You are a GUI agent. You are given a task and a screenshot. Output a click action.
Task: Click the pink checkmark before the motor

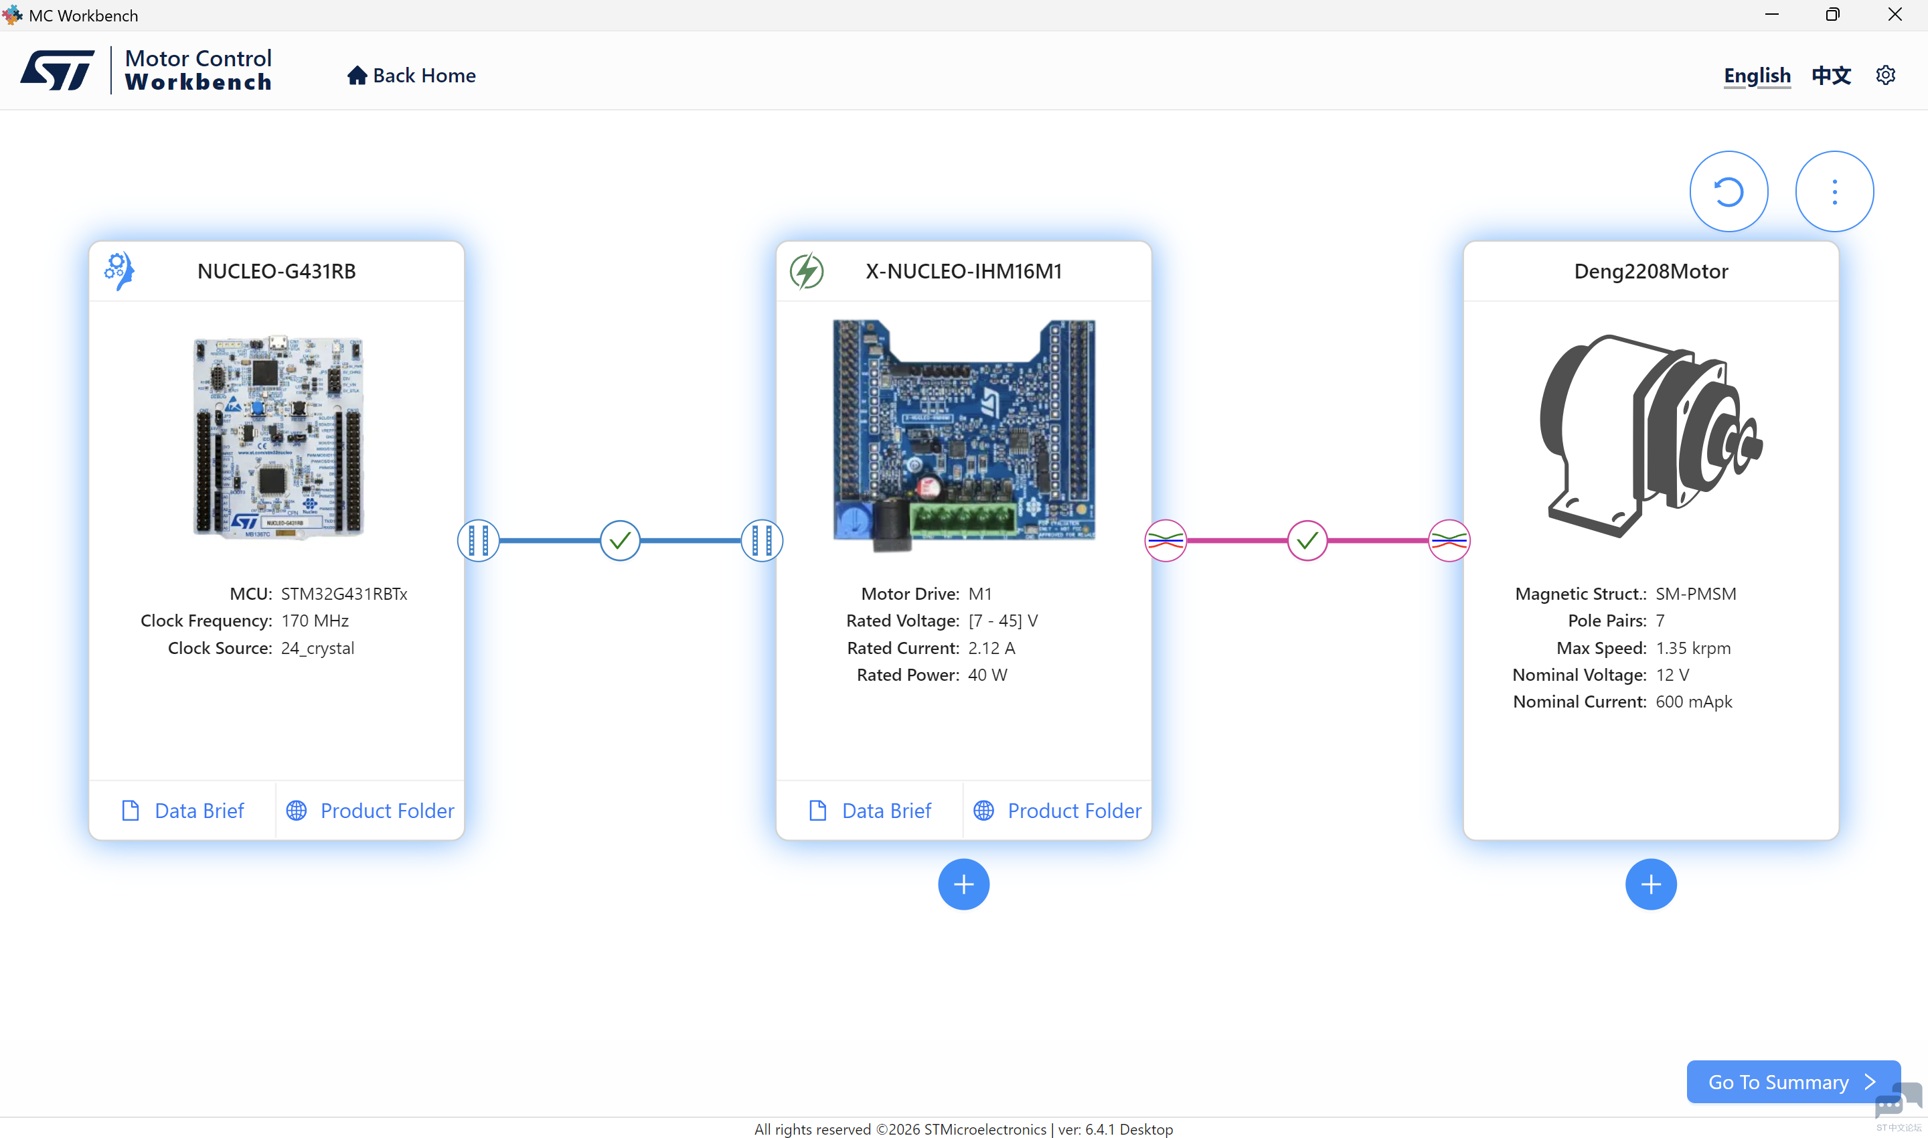tap(1307, 541)
